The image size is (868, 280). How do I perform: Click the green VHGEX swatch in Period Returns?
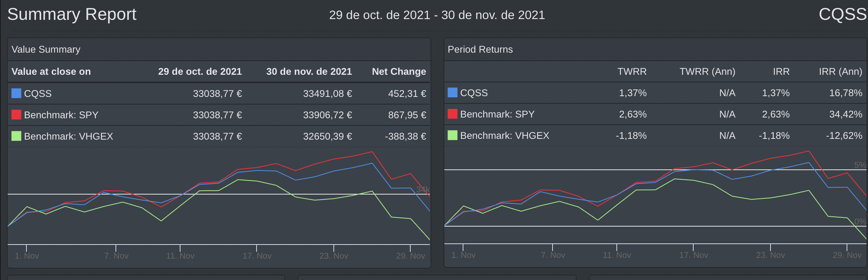pyautogui.click(x=452, y=135)
